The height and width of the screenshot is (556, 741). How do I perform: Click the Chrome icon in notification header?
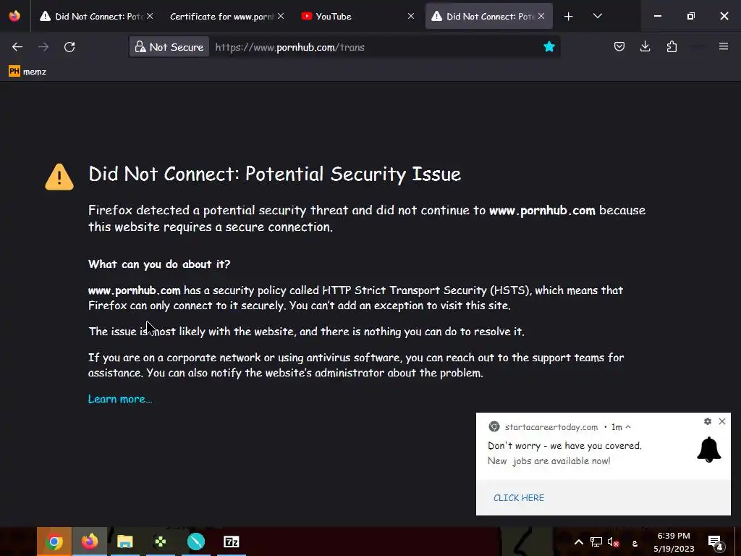tap(494, 426)
